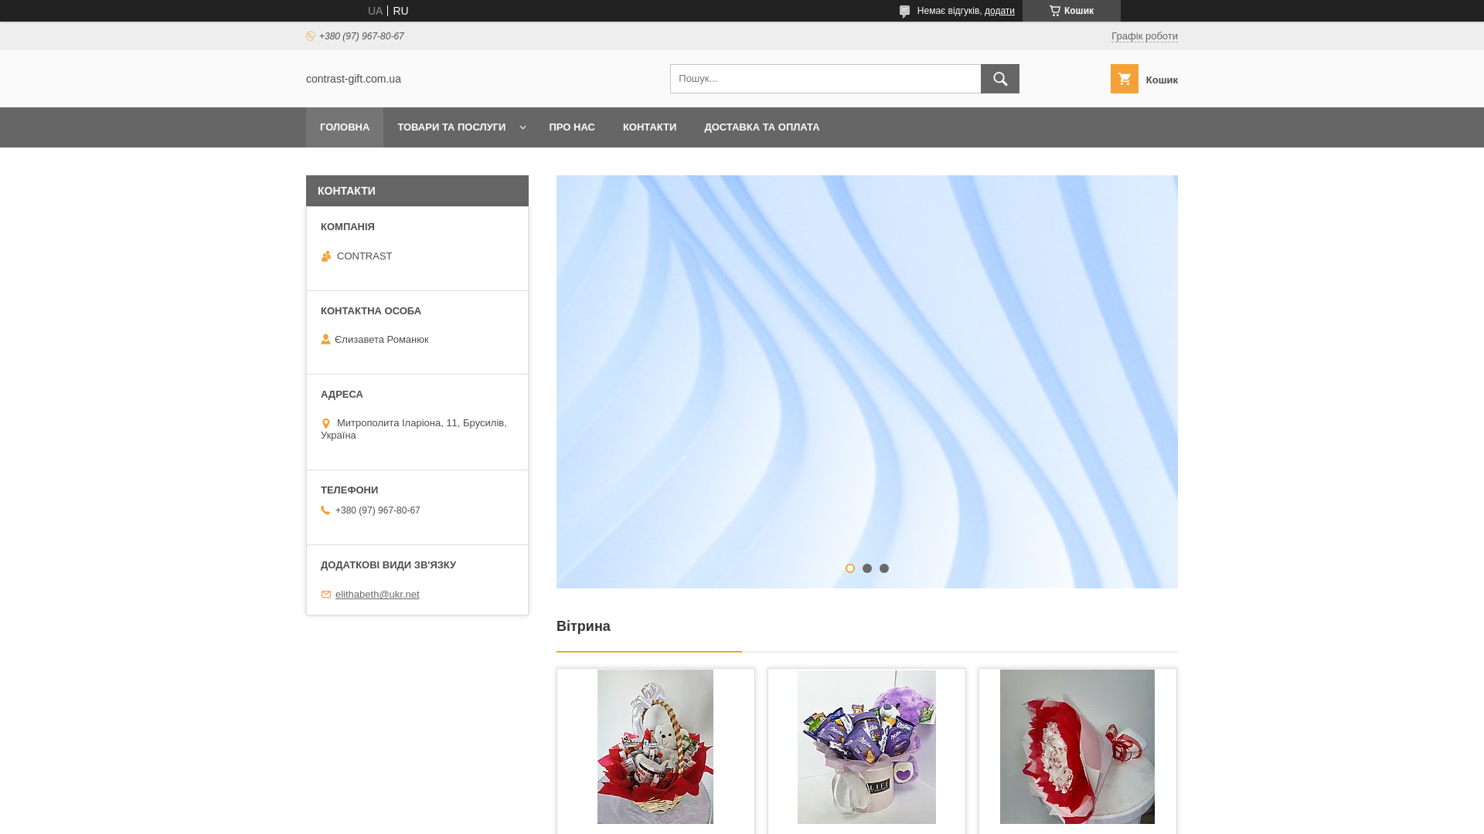Click the reviews speech bubble icon
Screen dimensions: 1484x834
coord(904,12)
